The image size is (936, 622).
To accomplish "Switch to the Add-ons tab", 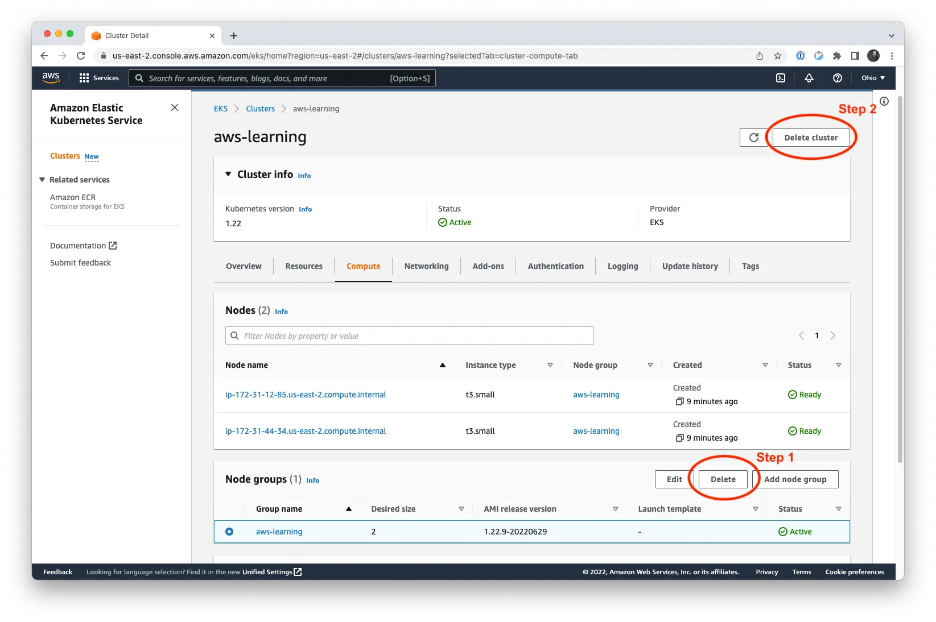I will click(488, 266).
